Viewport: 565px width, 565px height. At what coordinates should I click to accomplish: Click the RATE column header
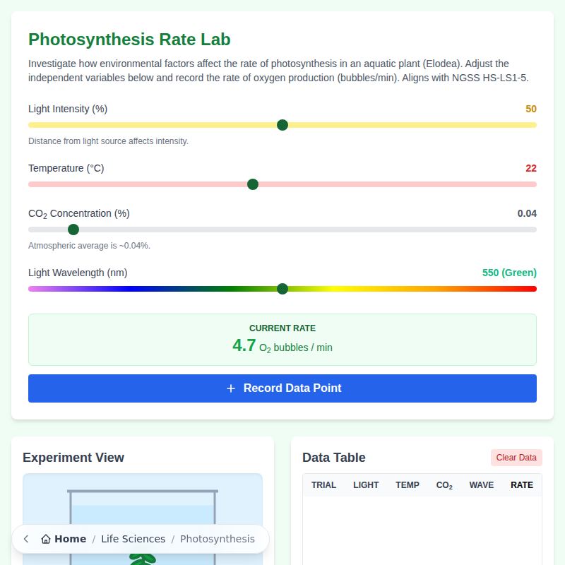[522, 485]
